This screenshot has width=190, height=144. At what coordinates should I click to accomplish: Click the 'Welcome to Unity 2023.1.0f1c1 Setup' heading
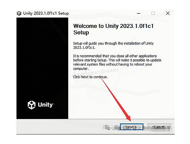tap(114, 29)
